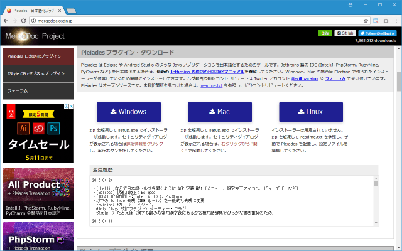
Task: Click the browser forward arrow
Action: [14, 21]
